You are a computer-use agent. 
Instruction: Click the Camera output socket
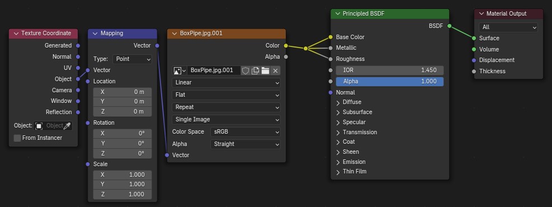coord(78,90)
